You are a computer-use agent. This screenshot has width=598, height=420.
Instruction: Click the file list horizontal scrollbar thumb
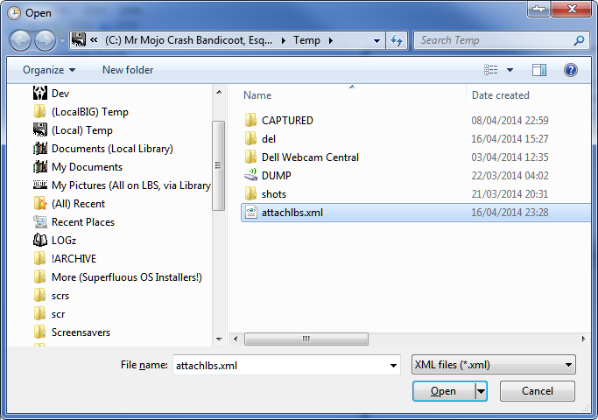[x=306, y=339]
